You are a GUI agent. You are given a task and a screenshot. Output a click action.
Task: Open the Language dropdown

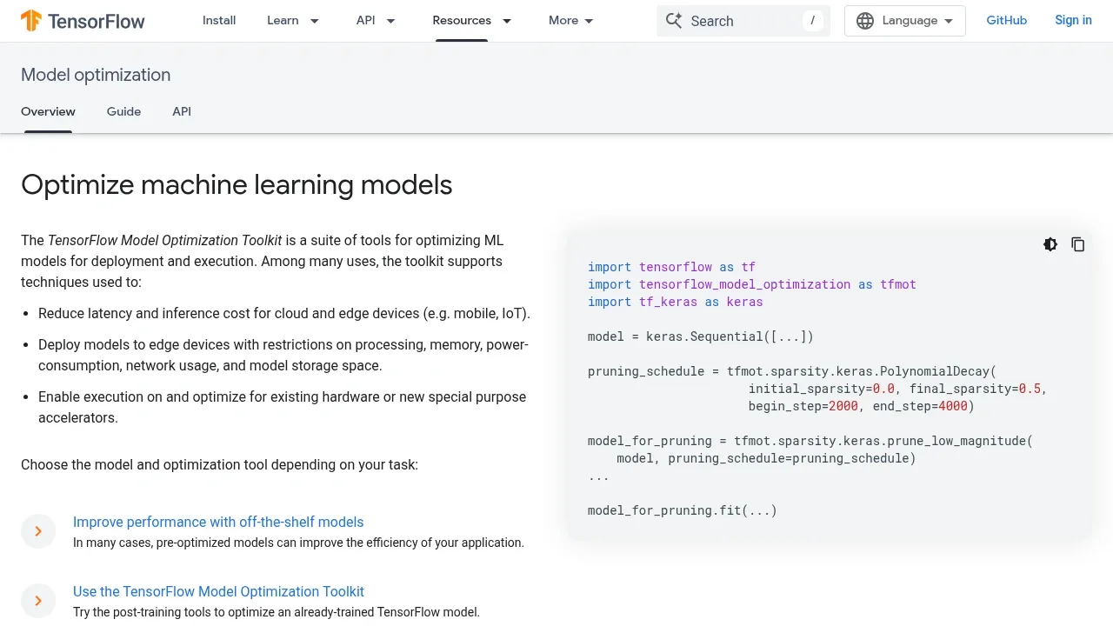click(905, 21)
